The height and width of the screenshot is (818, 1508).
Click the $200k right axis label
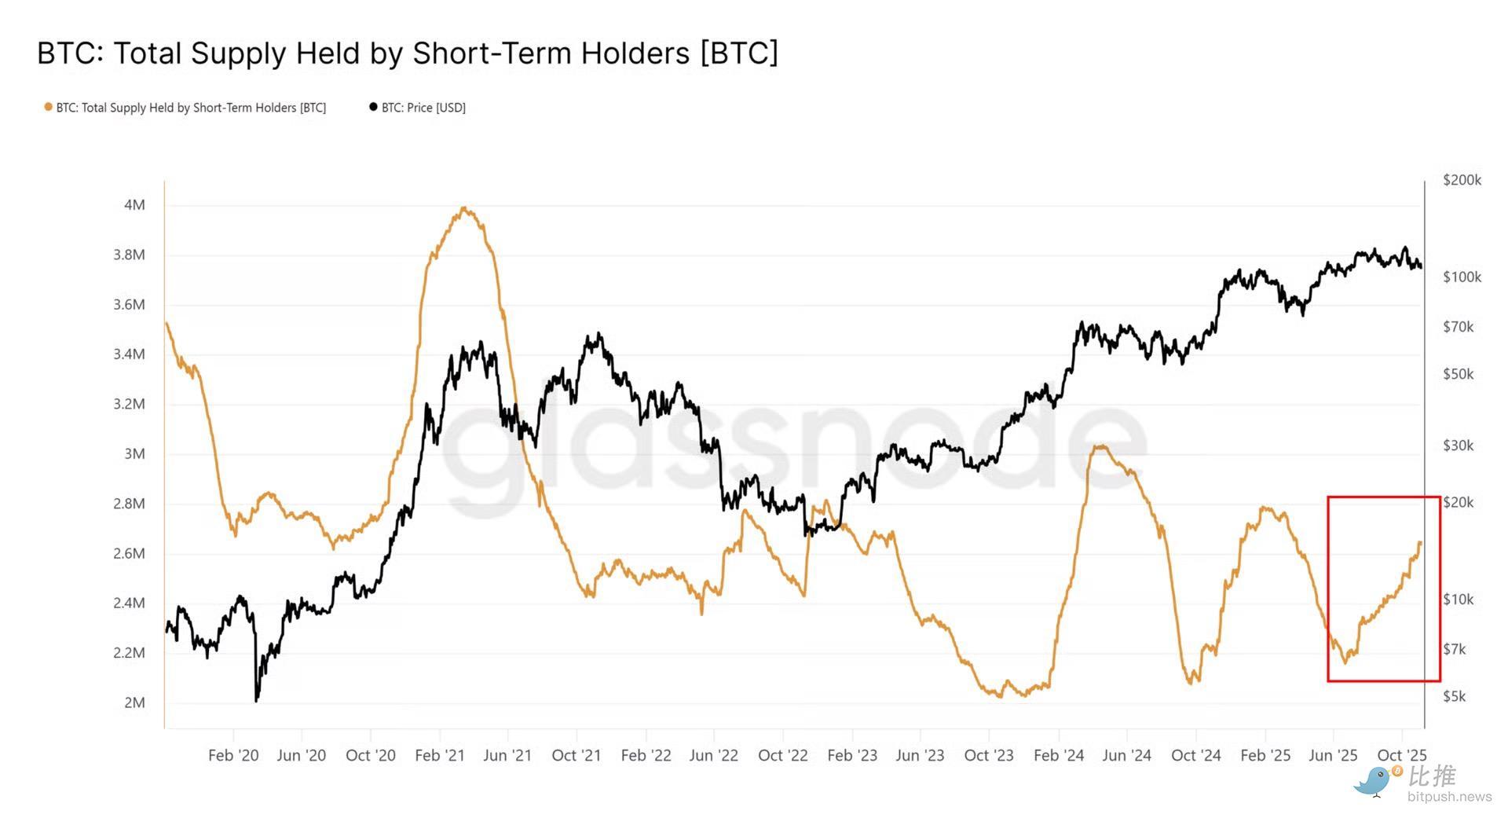[1462, 180]
